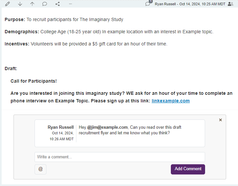Click the Purpose line text
238x186 pixels.
tap(64, 19)
